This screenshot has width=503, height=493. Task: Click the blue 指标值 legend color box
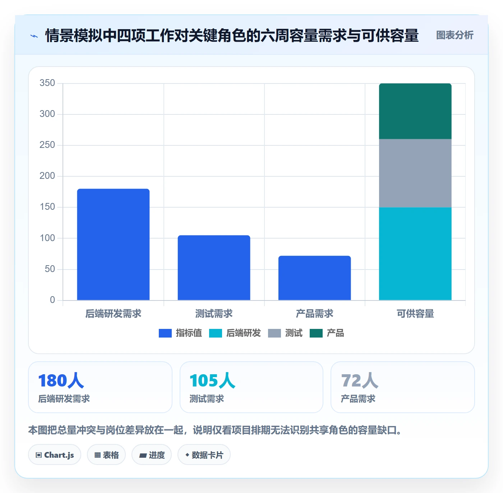click(x=165, y=333)
